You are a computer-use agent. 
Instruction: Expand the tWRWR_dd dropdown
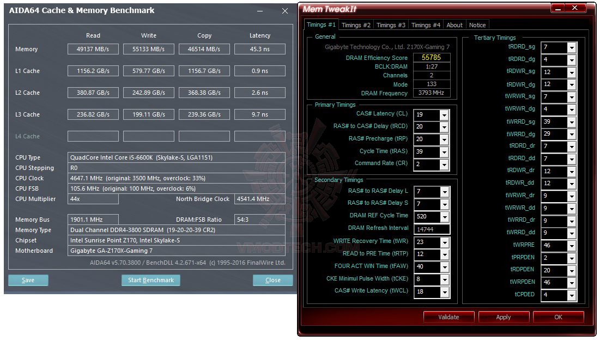[571, 209]
